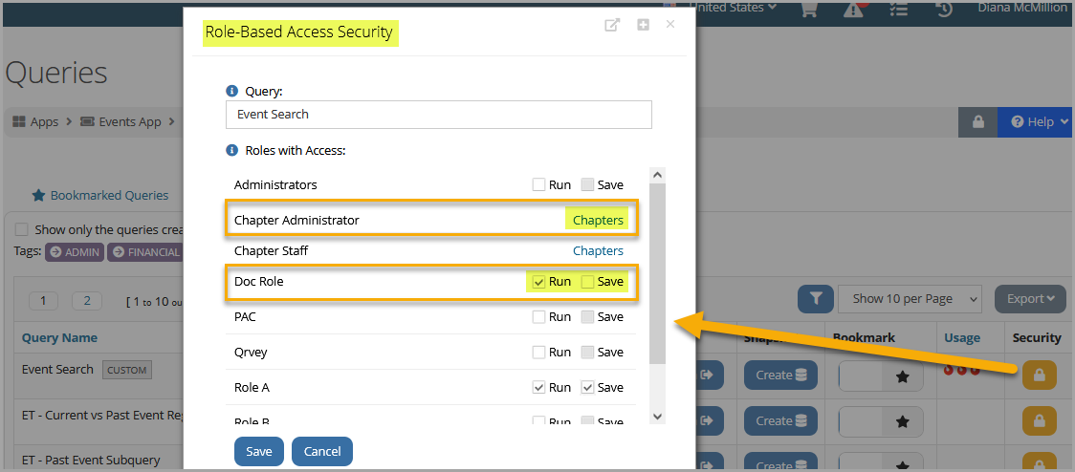Uncheck Run for Doc Role
1075x472 pixels.
(x=538, y=282)
